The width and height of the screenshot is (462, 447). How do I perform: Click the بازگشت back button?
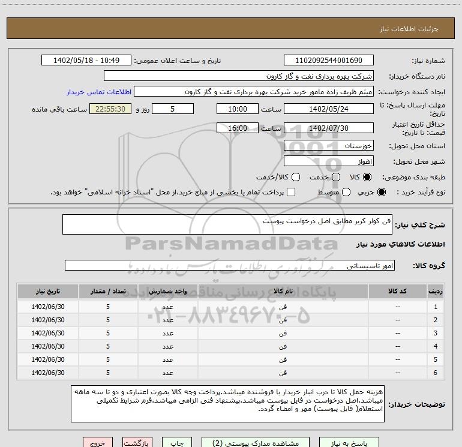(137, 442)
